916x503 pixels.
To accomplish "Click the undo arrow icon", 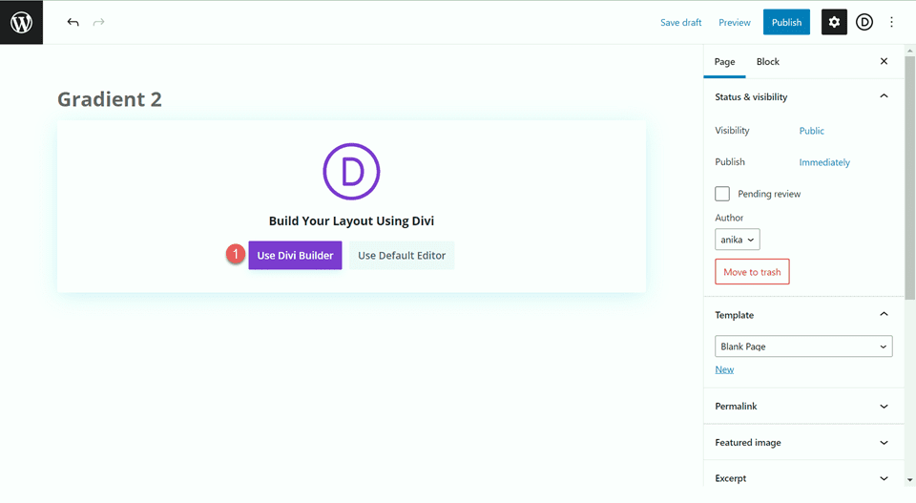I will [73, 22].
